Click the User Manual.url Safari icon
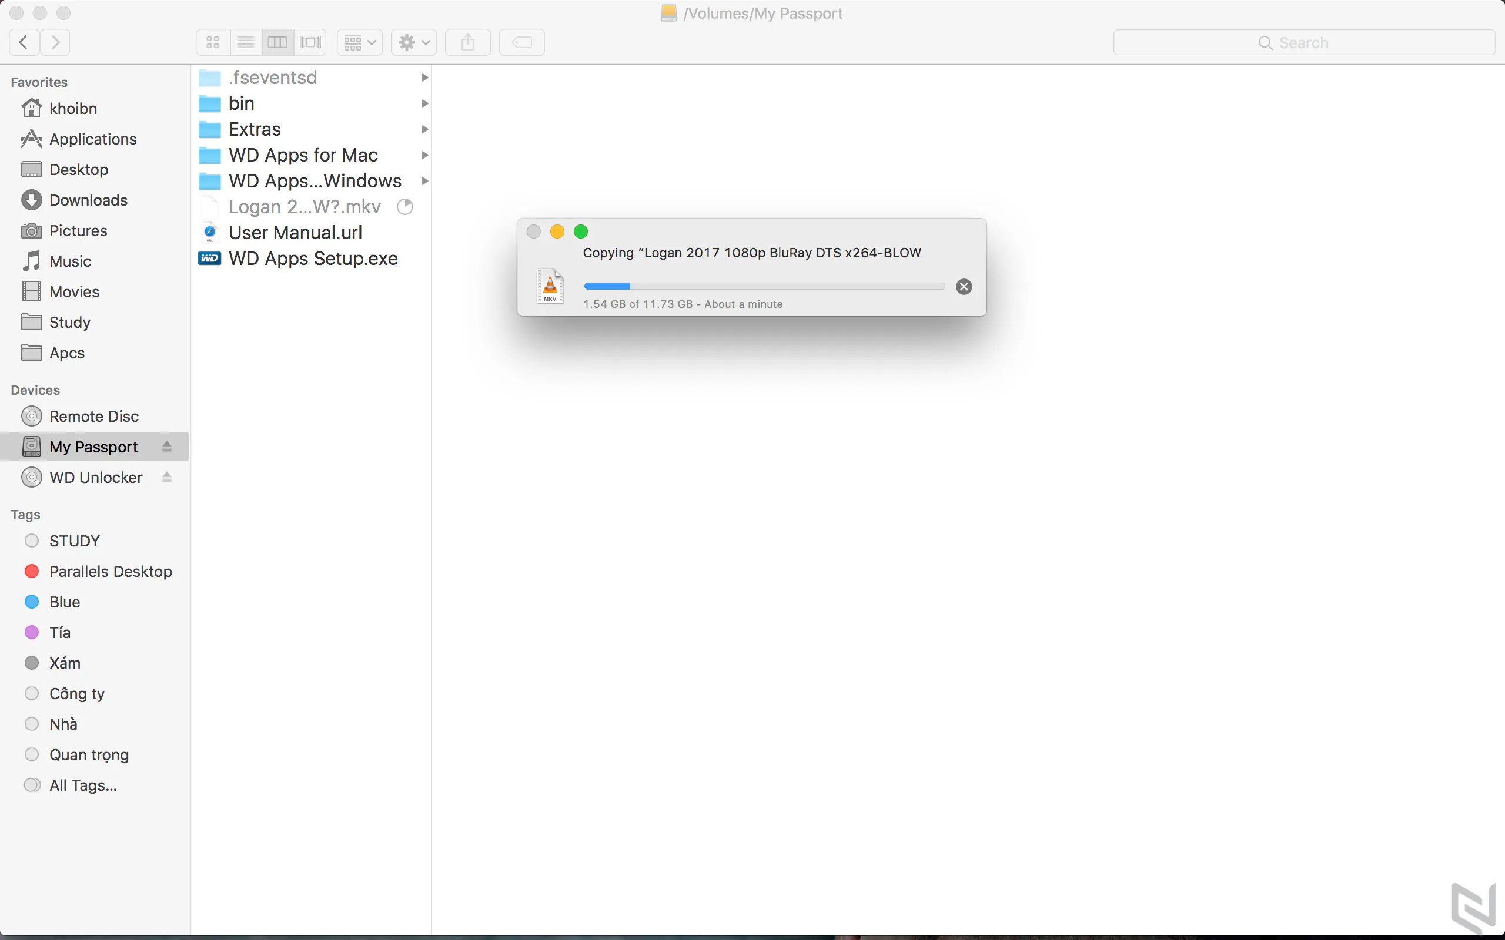 click(x=209, y=233)
